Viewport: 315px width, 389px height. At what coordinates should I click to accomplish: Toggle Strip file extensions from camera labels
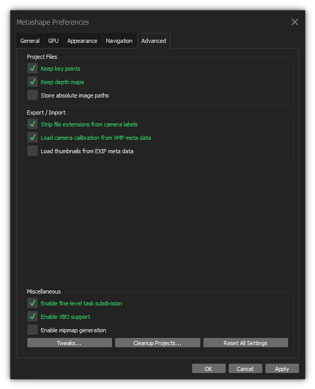click(33, 124)
